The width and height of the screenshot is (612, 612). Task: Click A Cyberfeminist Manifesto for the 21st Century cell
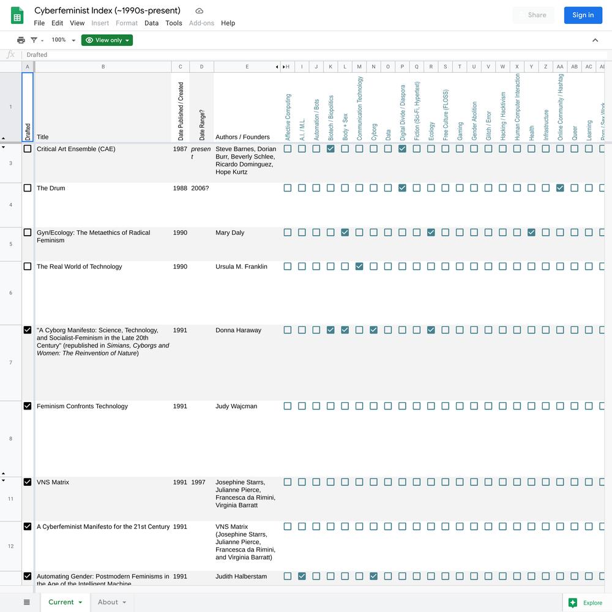coord(103,546)
